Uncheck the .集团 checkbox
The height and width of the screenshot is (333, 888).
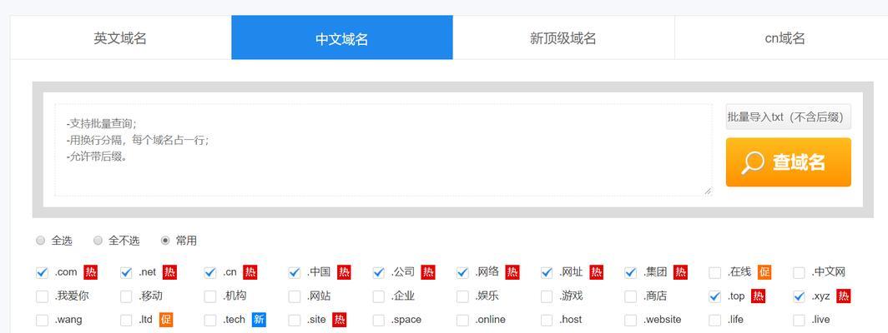(x=631, y=272)
